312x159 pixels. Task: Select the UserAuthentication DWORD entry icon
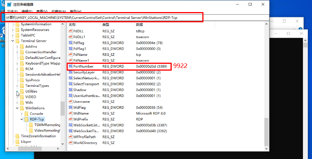70,96
